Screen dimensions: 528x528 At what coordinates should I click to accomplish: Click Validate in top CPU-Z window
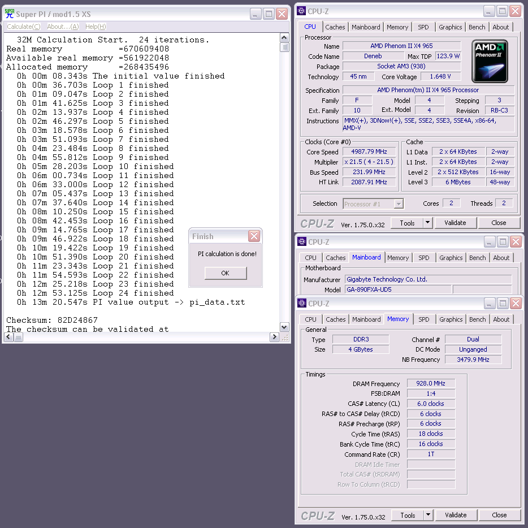tap(455, 223)
